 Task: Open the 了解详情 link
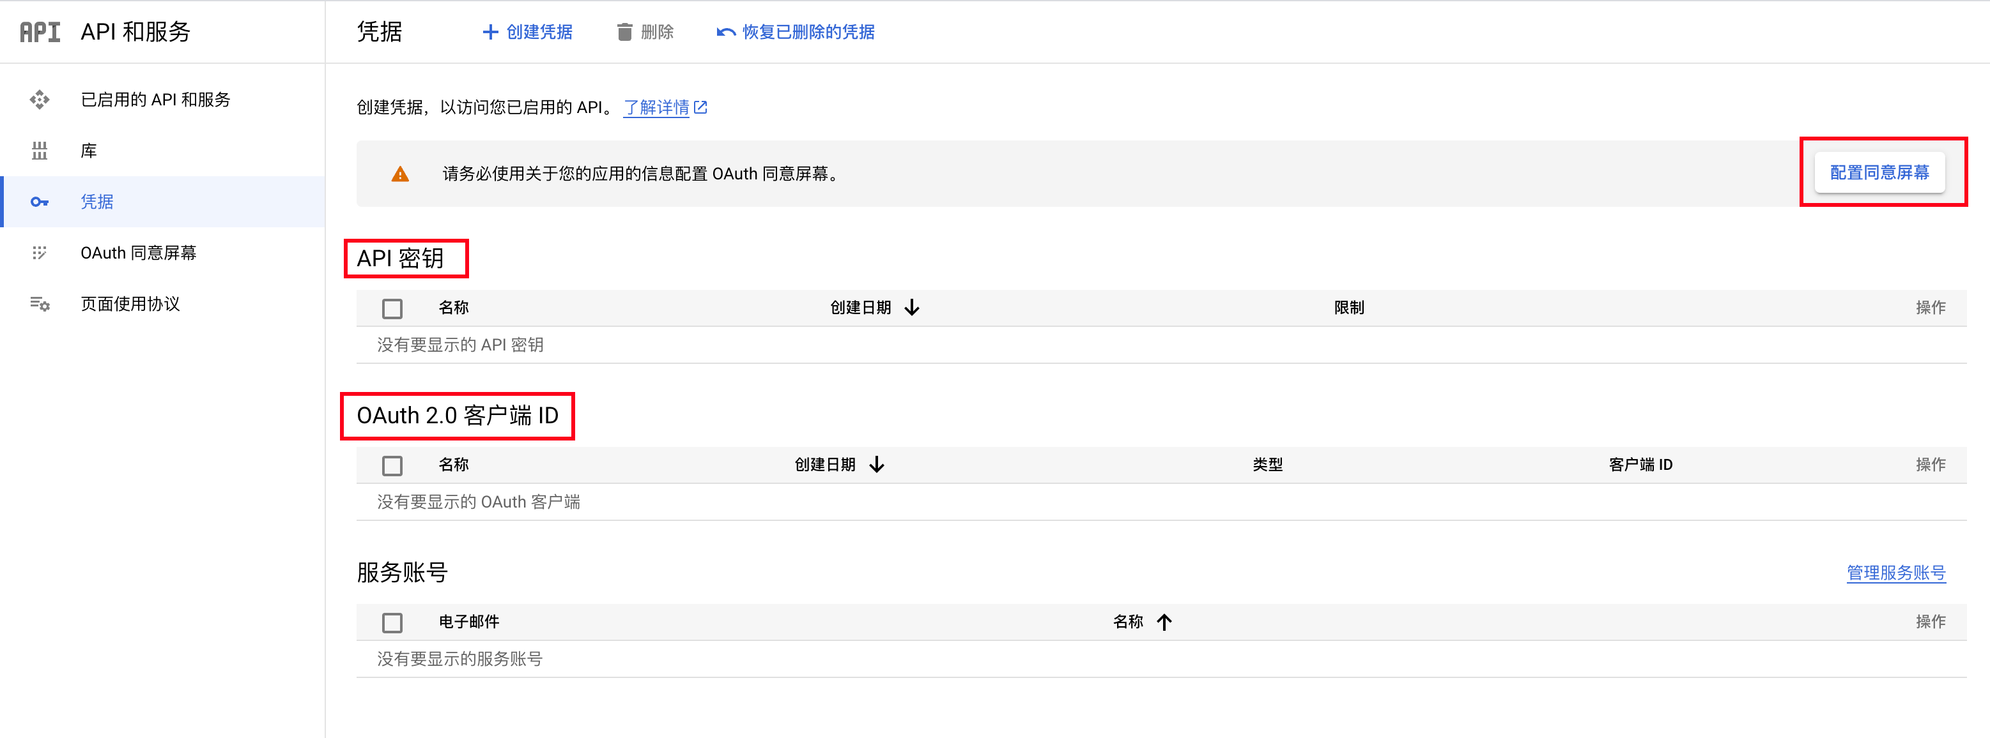[x=657, y=107]
